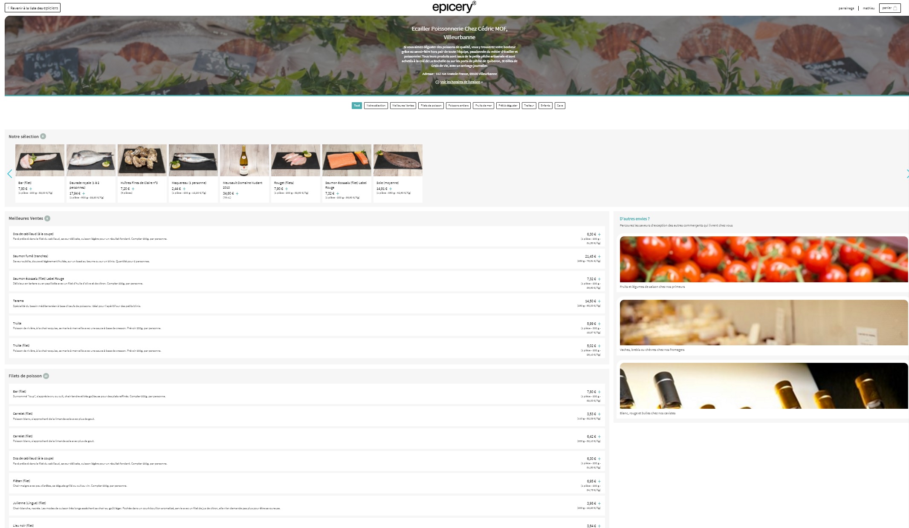Open oysters product photo

(142, 160)
